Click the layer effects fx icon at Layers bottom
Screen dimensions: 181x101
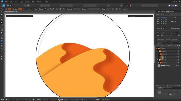tap(170, 86)
